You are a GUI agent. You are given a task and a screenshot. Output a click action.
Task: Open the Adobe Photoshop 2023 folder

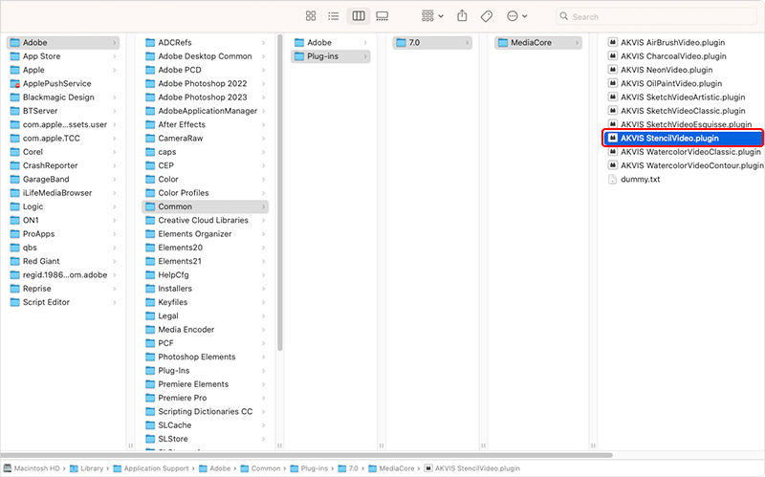[205, 98]
